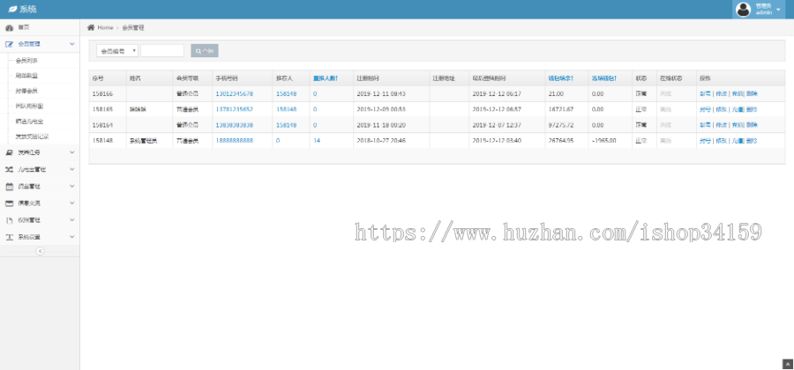Click direct-referral count 14 in row 158148
Screen dimensions: 794x370
pyautogui.click(x=317, y=141)
